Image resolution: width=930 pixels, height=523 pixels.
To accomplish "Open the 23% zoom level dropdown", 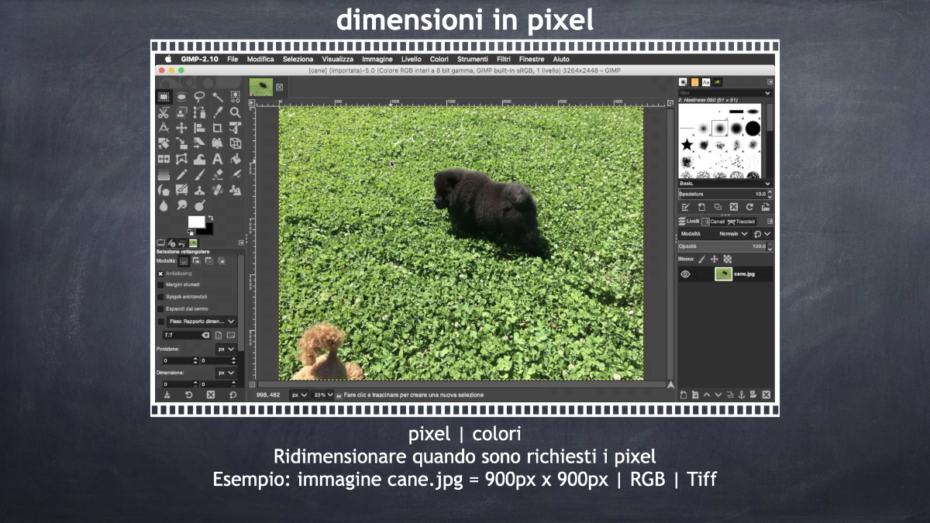I will coord(323,394).
